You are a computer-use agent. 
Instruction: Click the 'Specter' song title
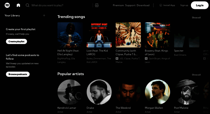click(179, 51)
